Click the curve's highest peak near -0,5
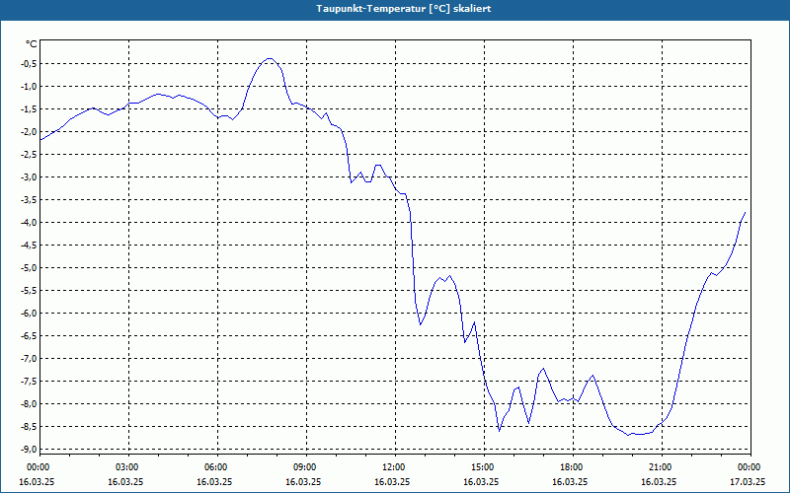 click(270, 58)
